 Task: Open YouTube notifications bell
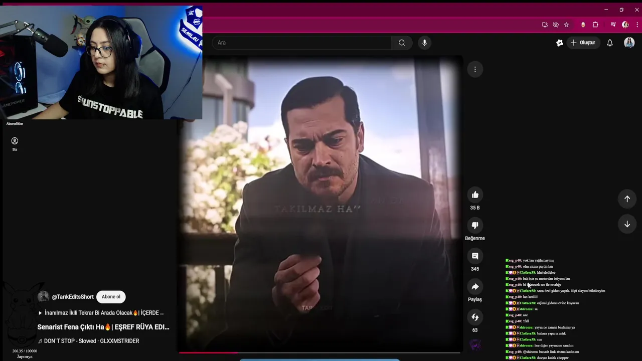[x=610, y=43]
